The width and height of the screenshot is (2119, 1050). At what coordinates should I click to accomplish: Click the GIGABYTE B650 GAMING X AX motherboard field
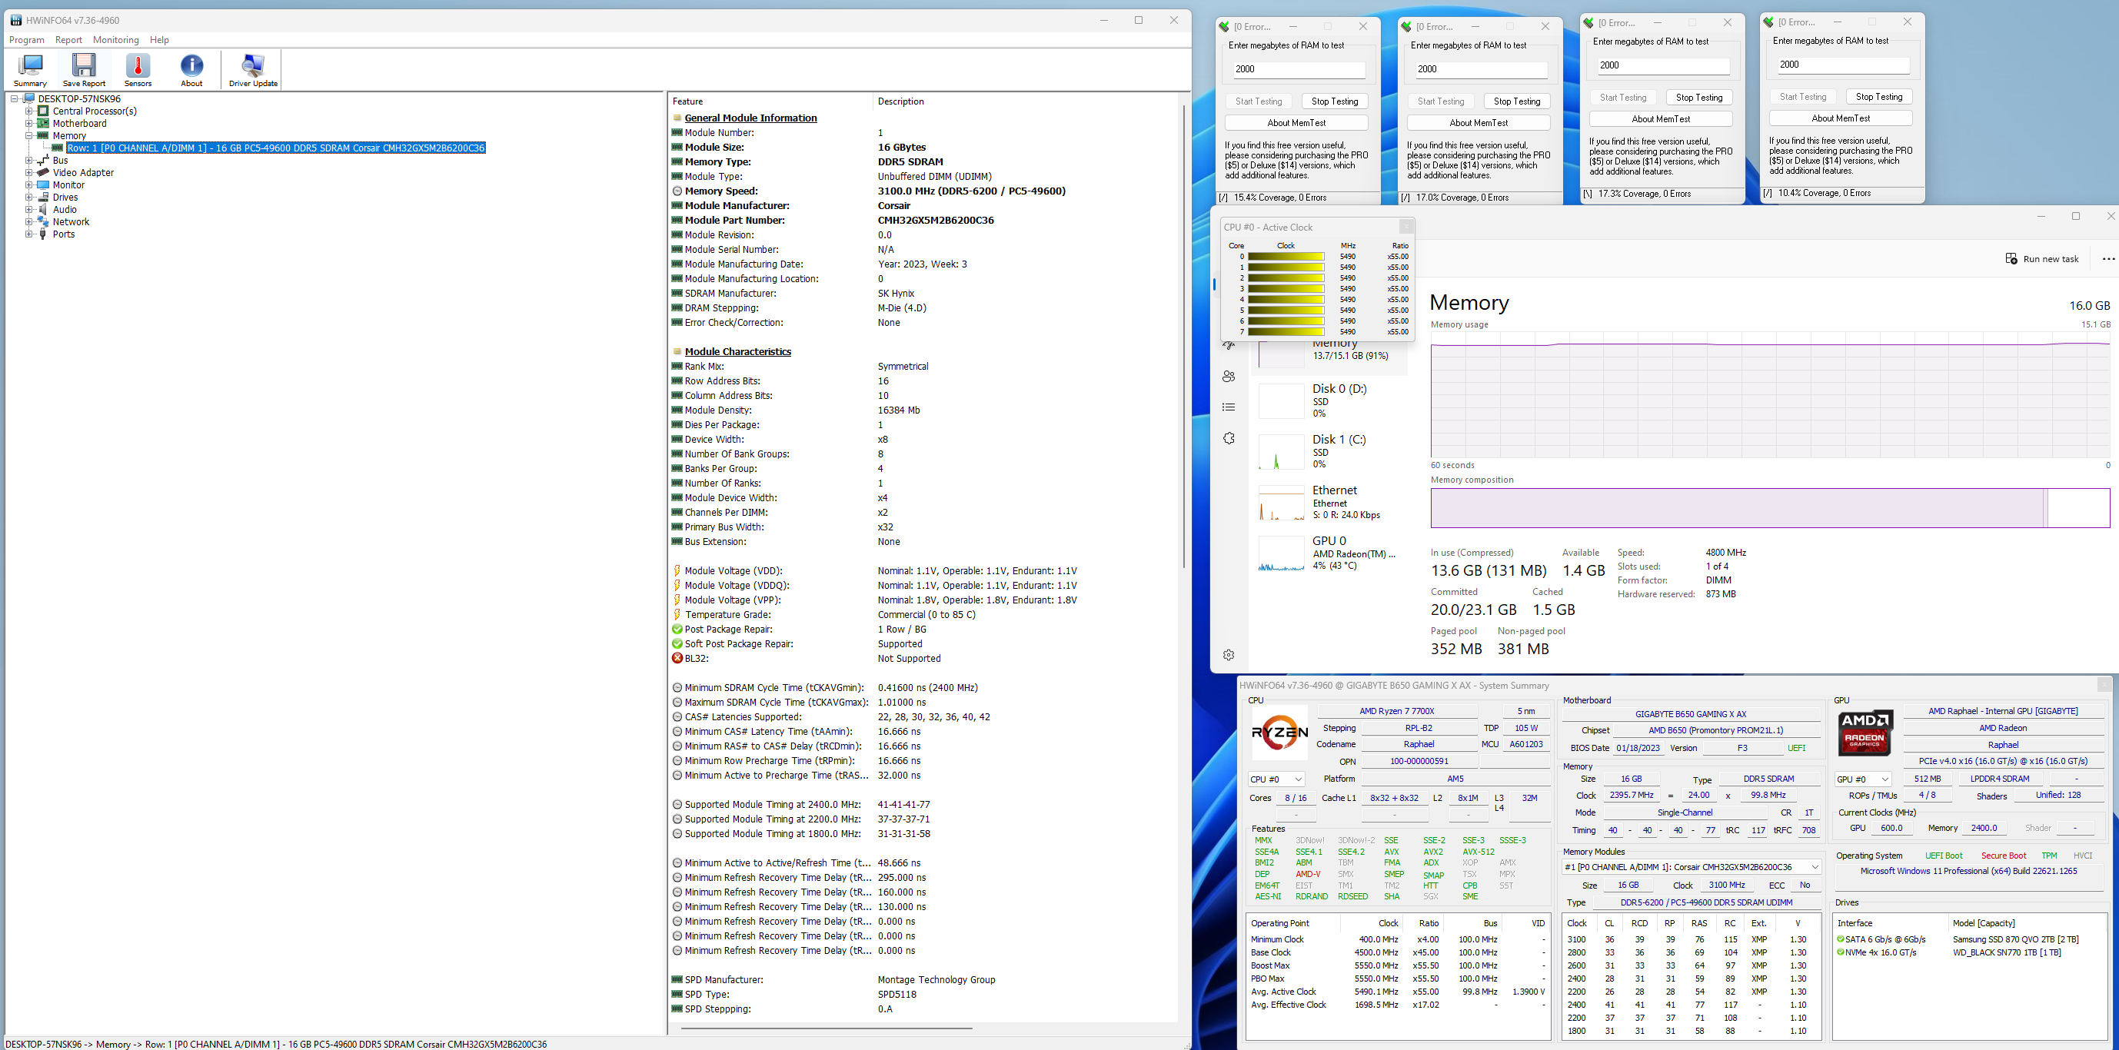tap(1691, 713)
